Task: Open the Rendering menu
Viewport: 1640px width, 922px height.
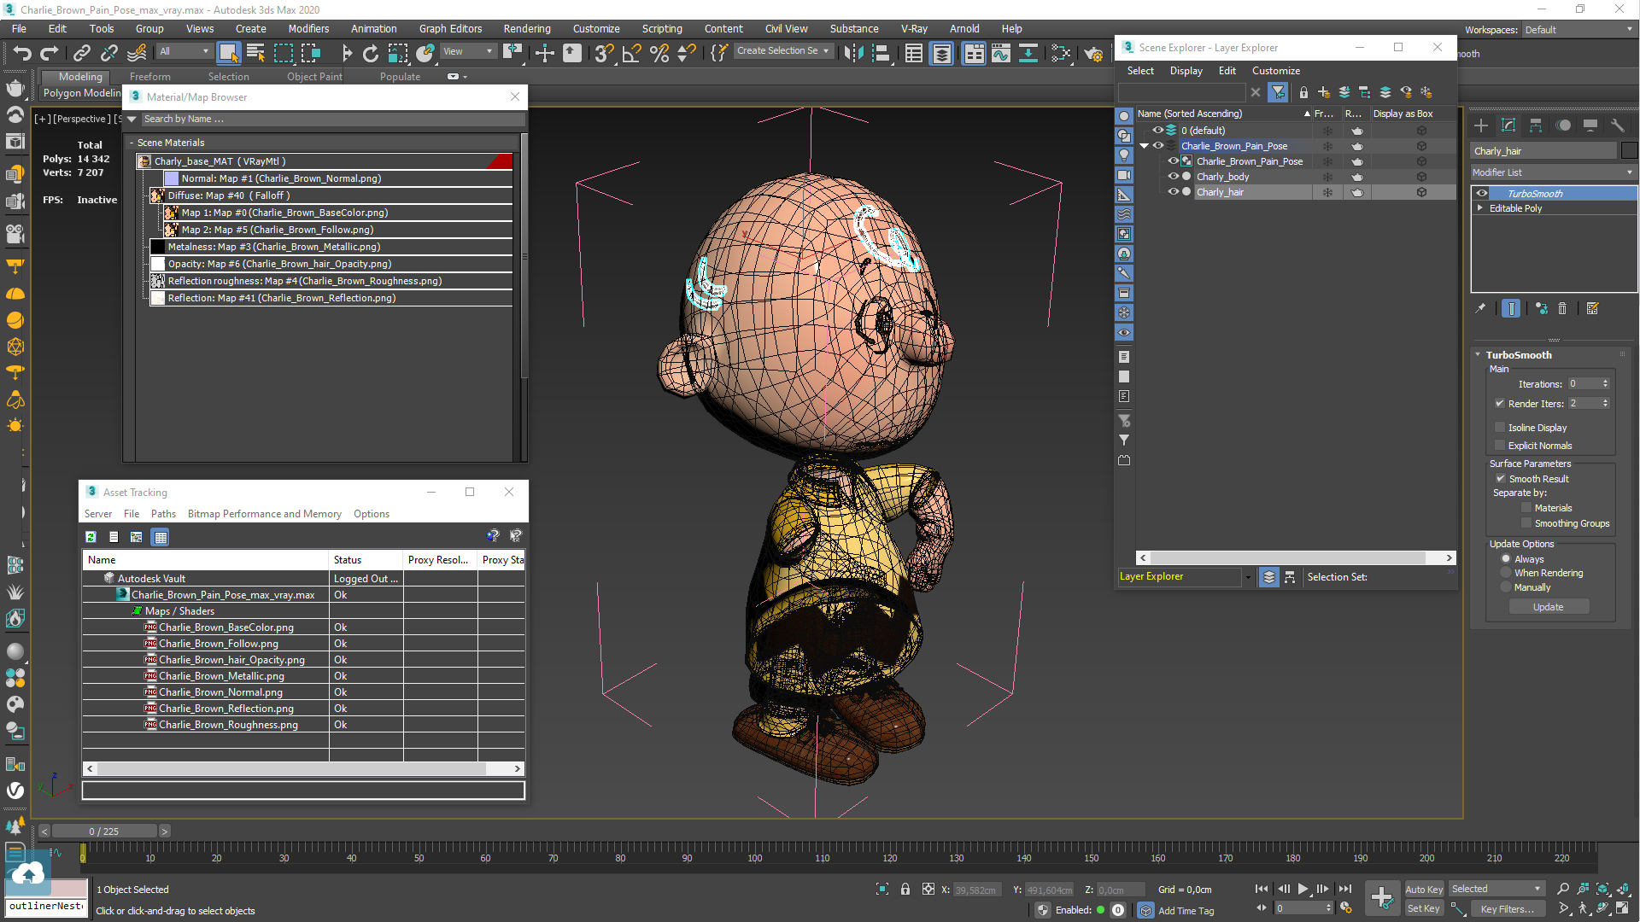Action: (x=527, y=29)
